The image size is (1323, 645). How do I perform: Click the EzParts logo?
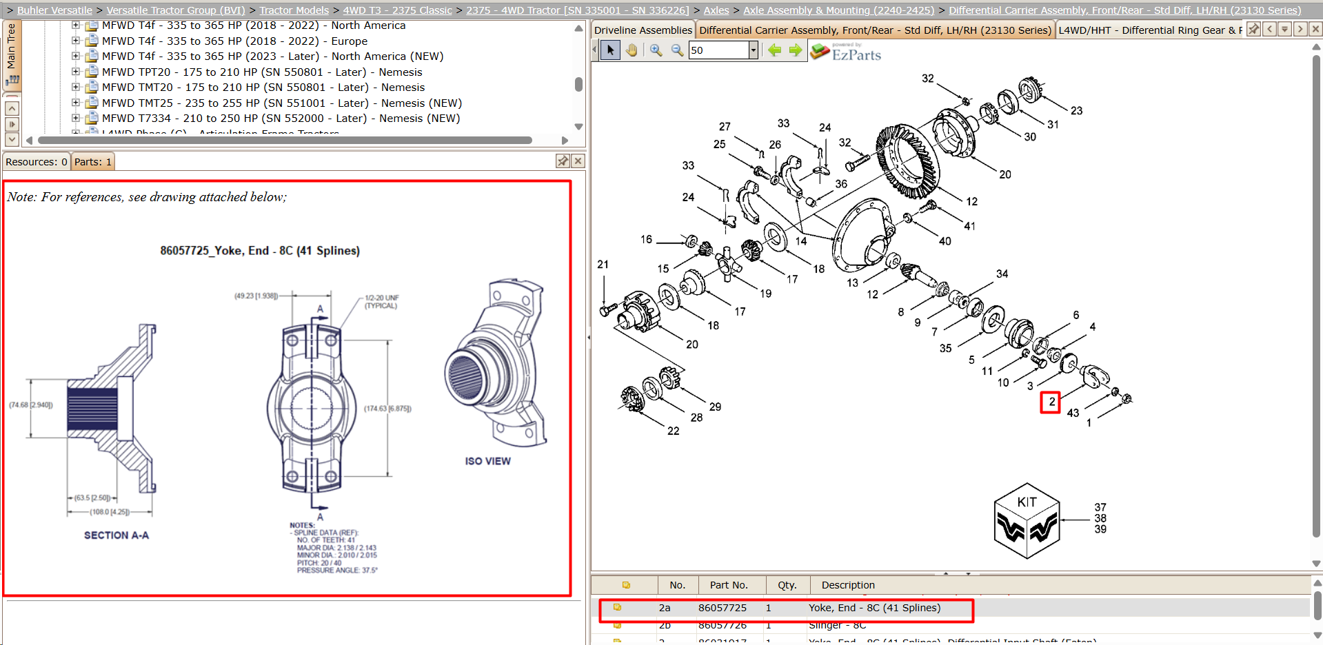tap(847, 52)
